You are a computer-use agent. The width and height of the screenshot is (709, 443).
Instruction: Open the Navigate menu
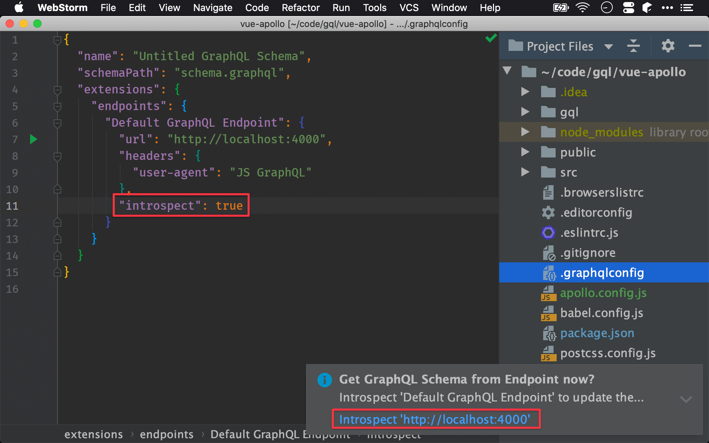213,8
